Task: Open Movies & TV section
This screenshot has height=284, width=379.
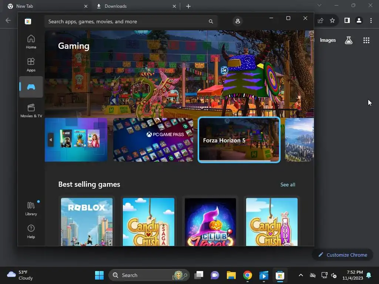Action: click(x=31, y=111)
